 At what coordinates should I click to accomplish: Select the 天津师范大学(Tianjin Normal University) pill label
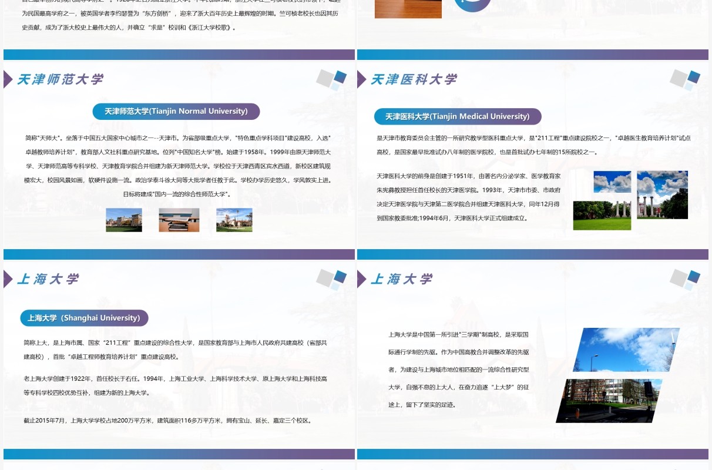pyautogui.click(x=176, y=111)
